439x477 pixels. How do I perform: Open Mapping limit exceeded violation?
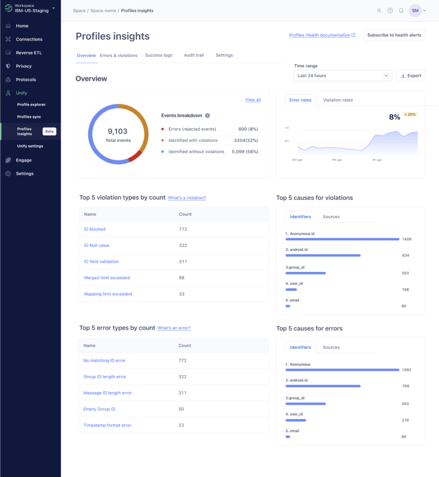tap(108, 294)
